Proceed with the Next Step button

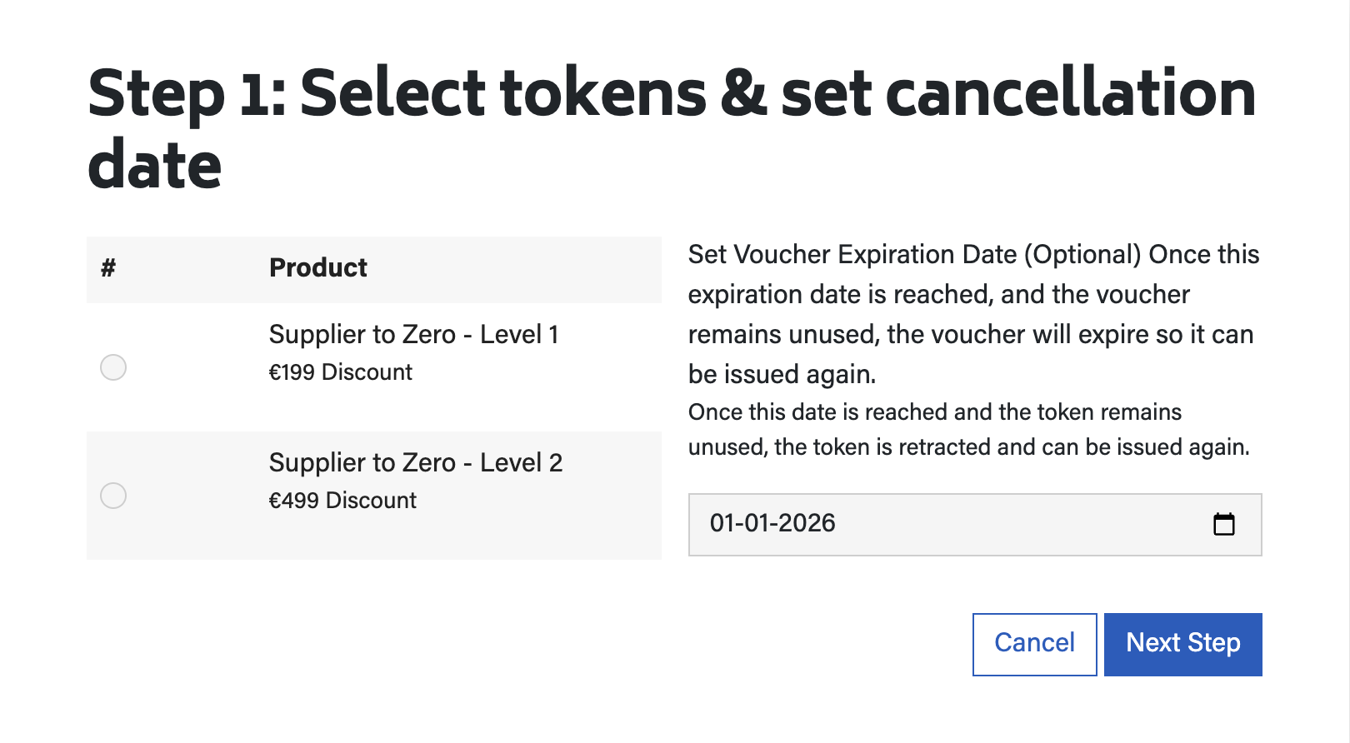coord(1182,644)
